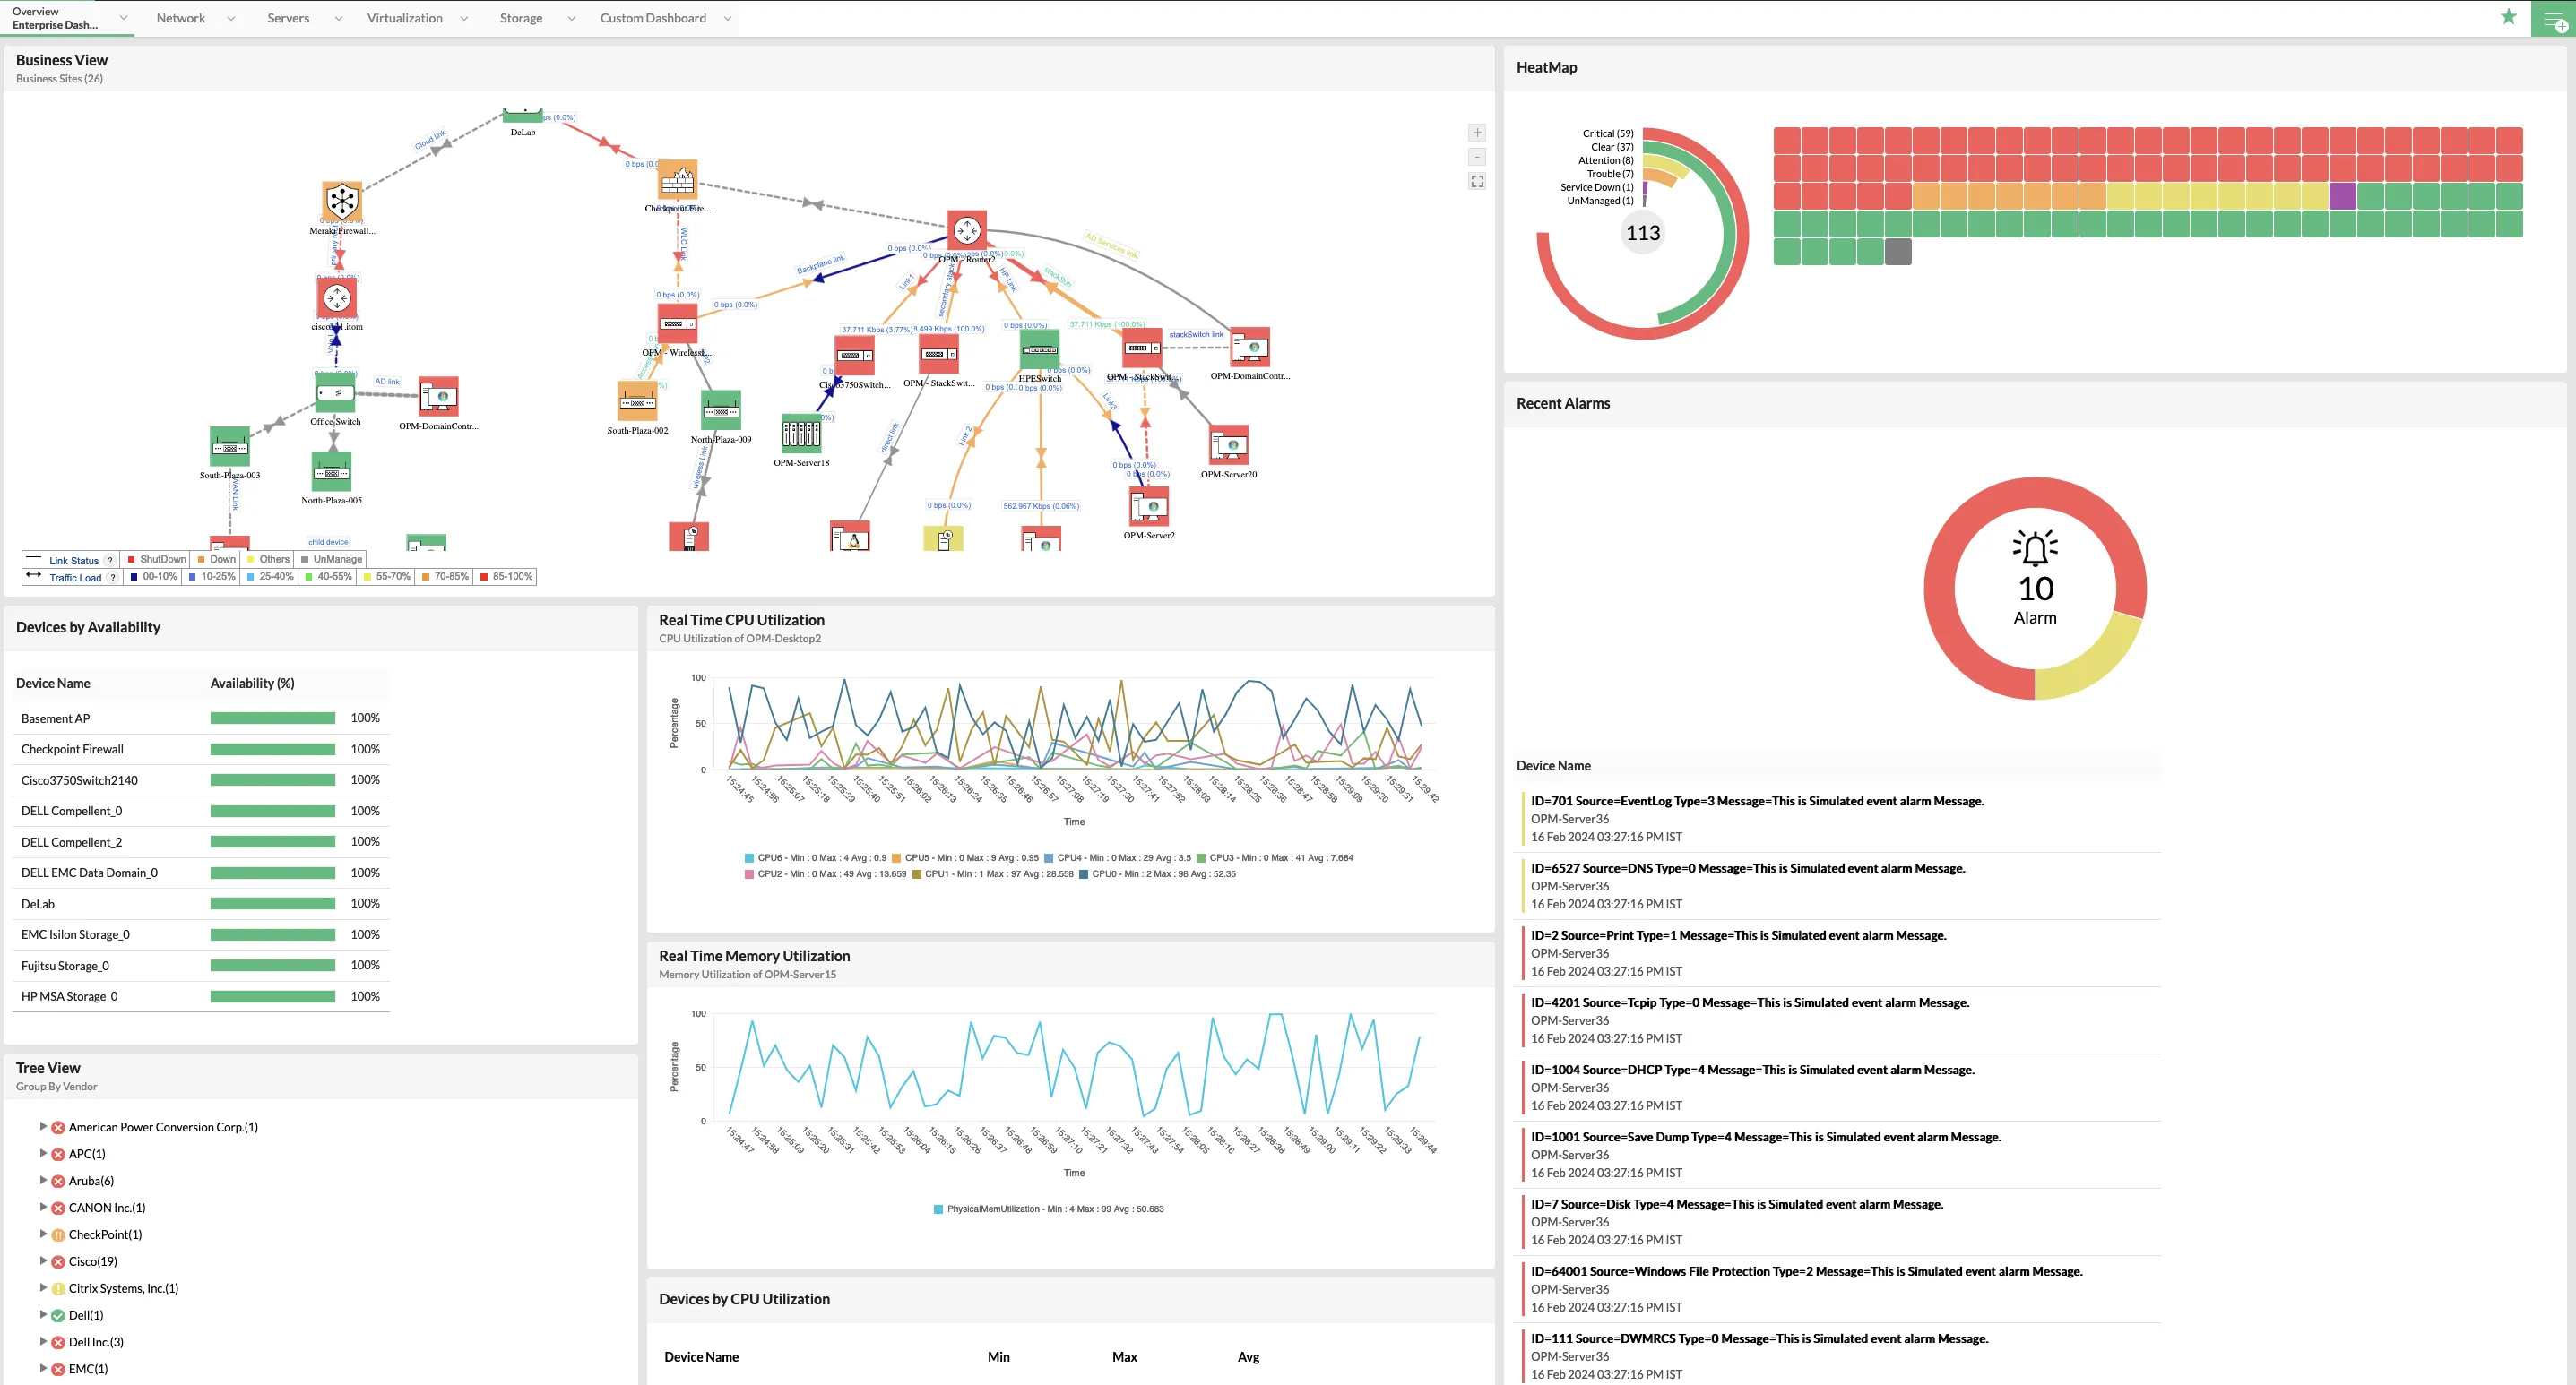Open the map fullscreen icon
The image size is (2576, 1385).
point(1477,181)
